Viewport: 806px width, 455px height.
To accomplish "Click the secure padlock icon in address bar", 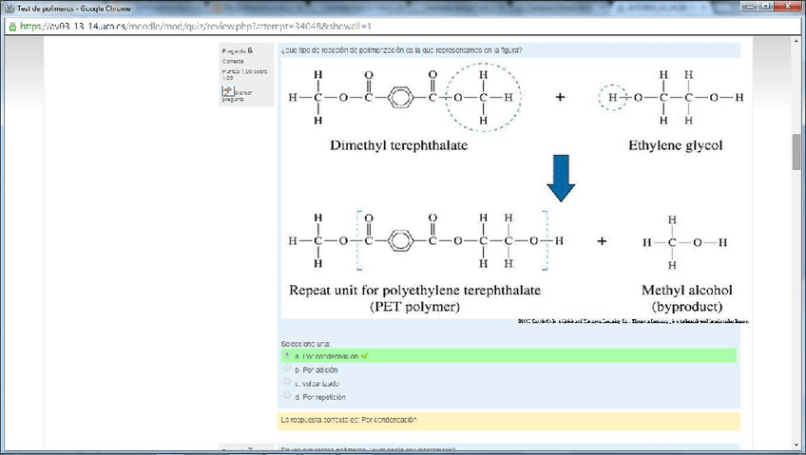I will click(12, 27).
